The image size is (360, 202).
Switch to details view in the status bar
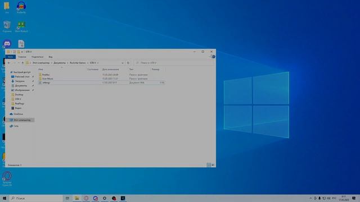click(209, 165)
